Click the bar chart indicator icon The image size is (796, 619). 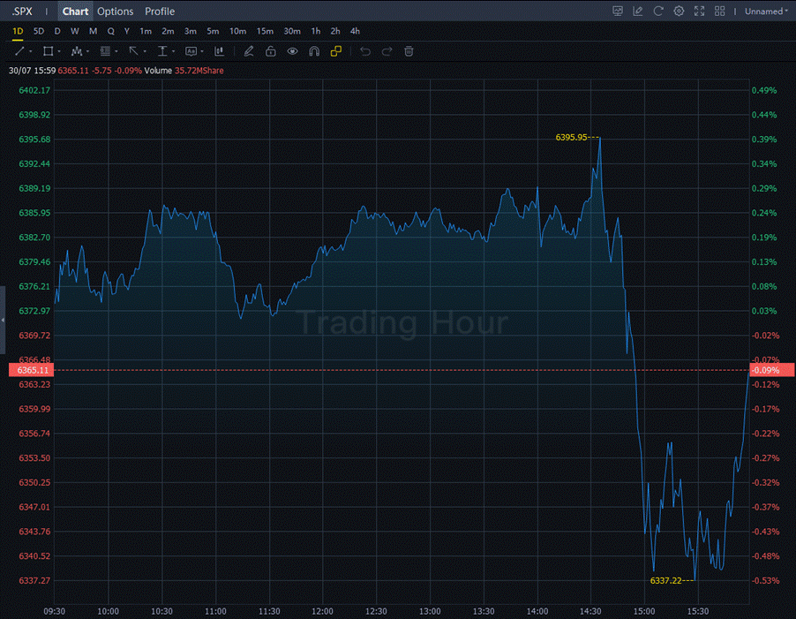pos(220,51)
